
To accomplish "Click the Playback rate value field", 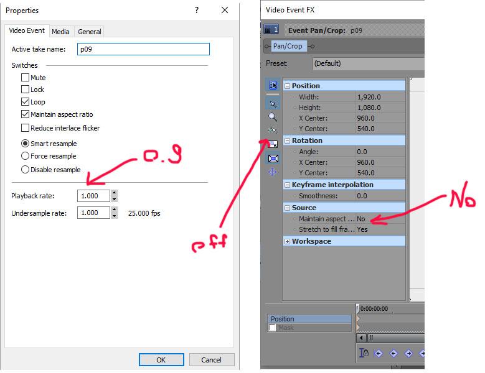I will (x=93, y=196).
